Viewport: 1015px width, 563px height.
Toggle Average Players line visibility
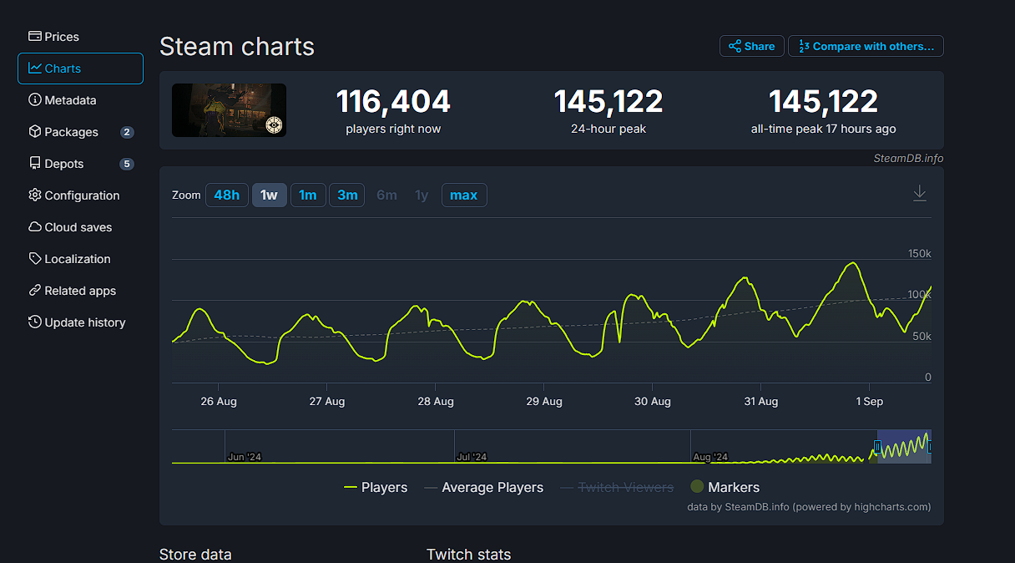click(x=492, y=487)
